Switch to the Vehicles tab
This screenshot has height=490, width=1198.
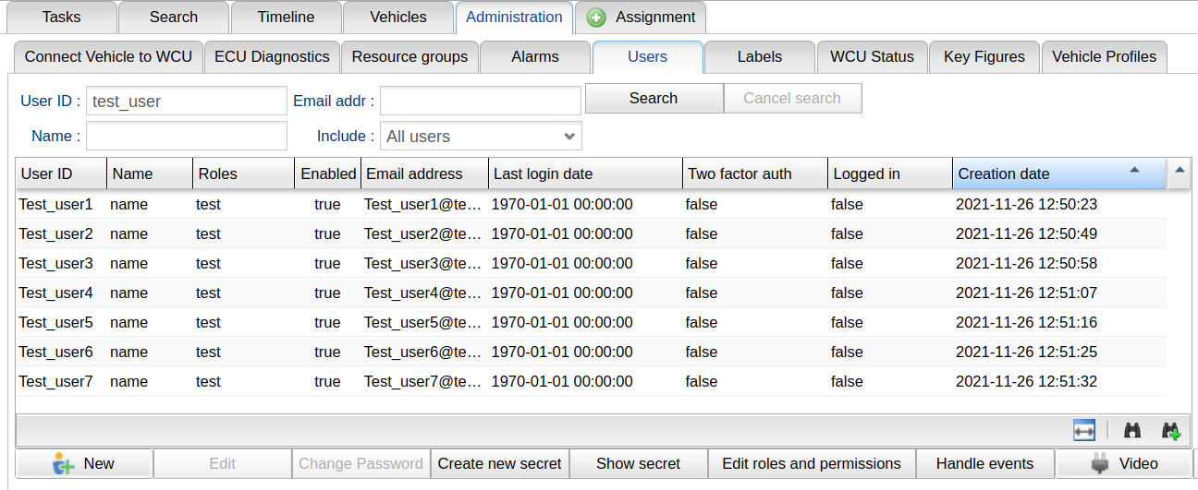coord(398,18)
